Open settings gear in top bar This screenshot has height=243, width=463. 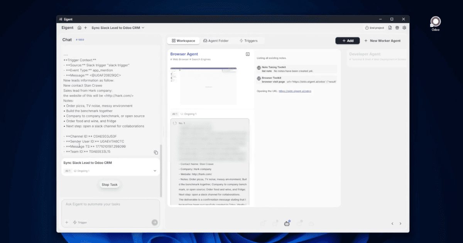pos(404,28)
